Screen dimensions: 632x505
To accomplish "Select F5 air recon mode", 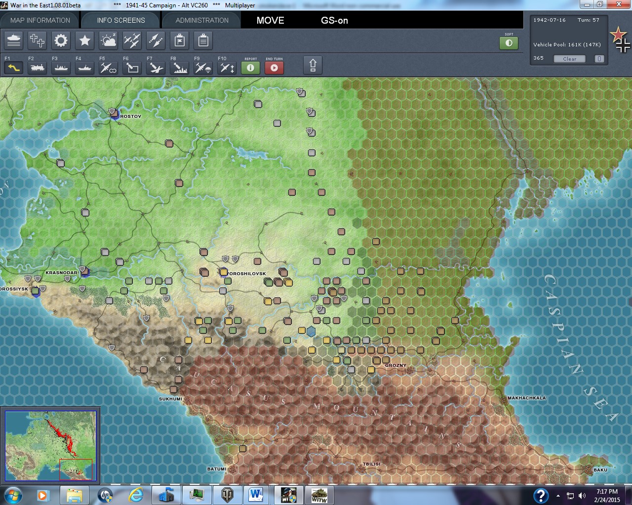I will (x=109, y=68).
